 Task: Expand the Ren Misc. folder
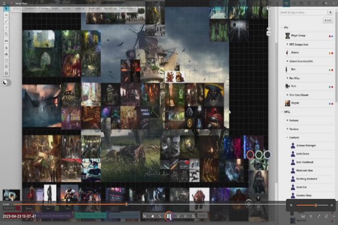click(287, 78)
